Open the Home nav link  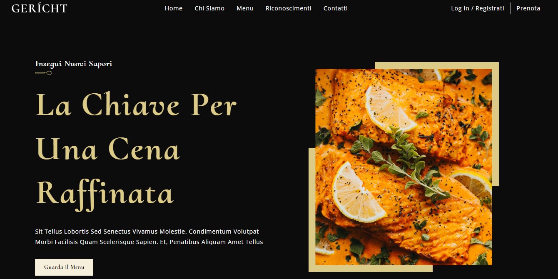tap(174, 8)
